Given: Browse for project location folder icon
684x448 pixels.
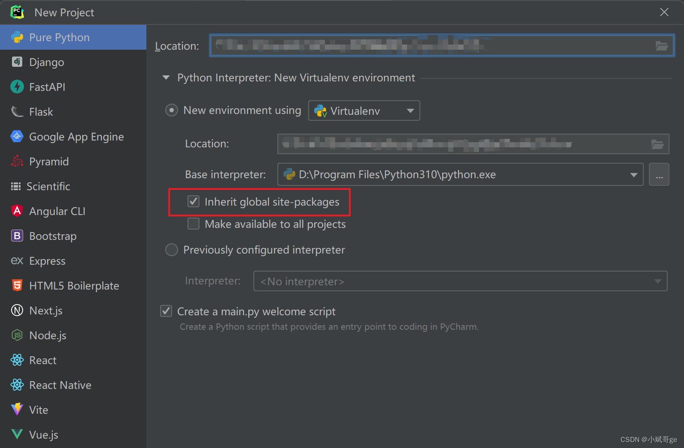Looking at the screenshot, I should pyautogui.click(x=661, y=46).
